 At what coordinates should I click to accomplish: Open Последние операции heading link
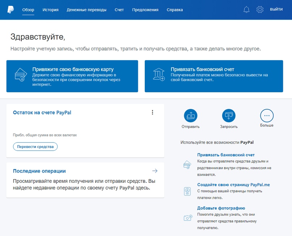[39, 171]
